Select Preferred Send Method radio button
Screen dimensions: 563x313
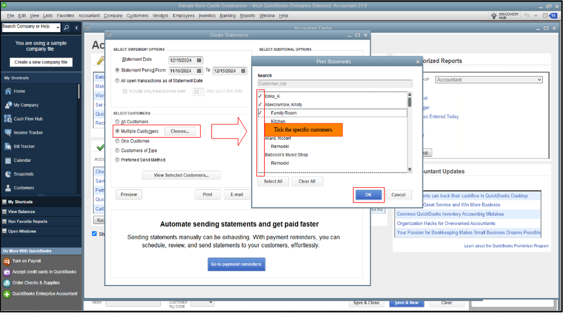tap(117, 160)
